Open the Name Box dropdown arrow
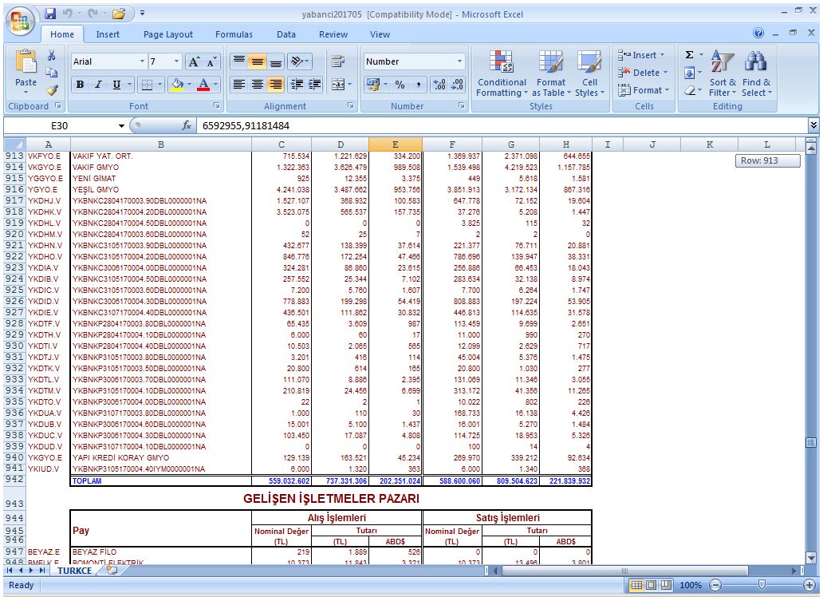This screenshot has width=823, height=597. 121,125
